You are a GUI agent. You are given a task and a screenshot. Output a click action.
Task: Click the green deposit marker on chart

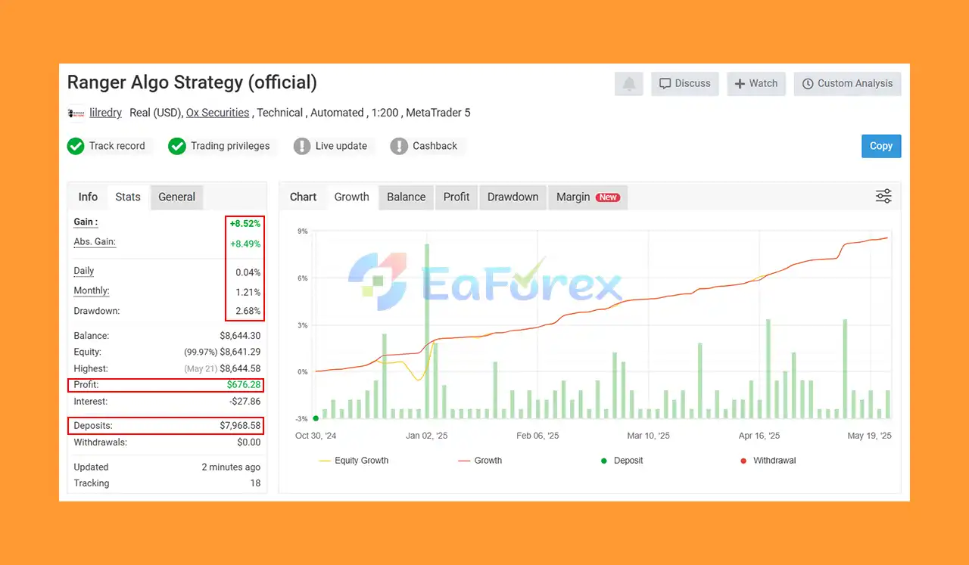click(316, 418)
